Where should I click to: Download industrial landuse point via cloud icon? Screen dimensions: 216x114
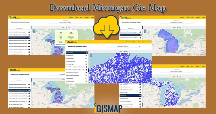(86, 73)
